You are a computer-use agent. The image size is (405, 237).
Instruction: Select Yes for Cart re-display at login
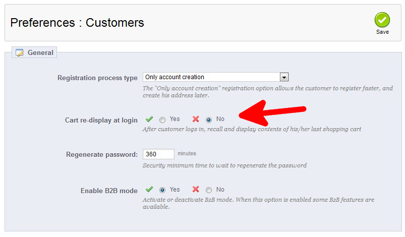pos(162,120)
